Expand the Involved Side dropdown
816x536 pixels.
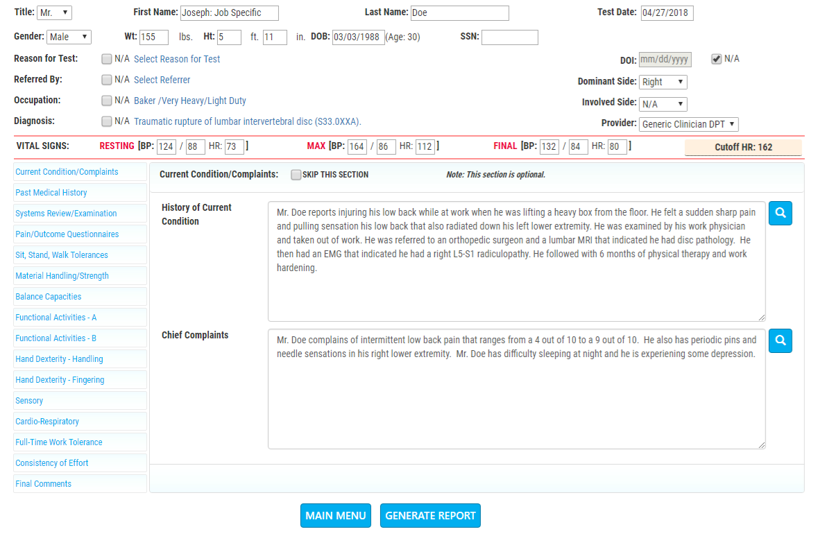663,104
